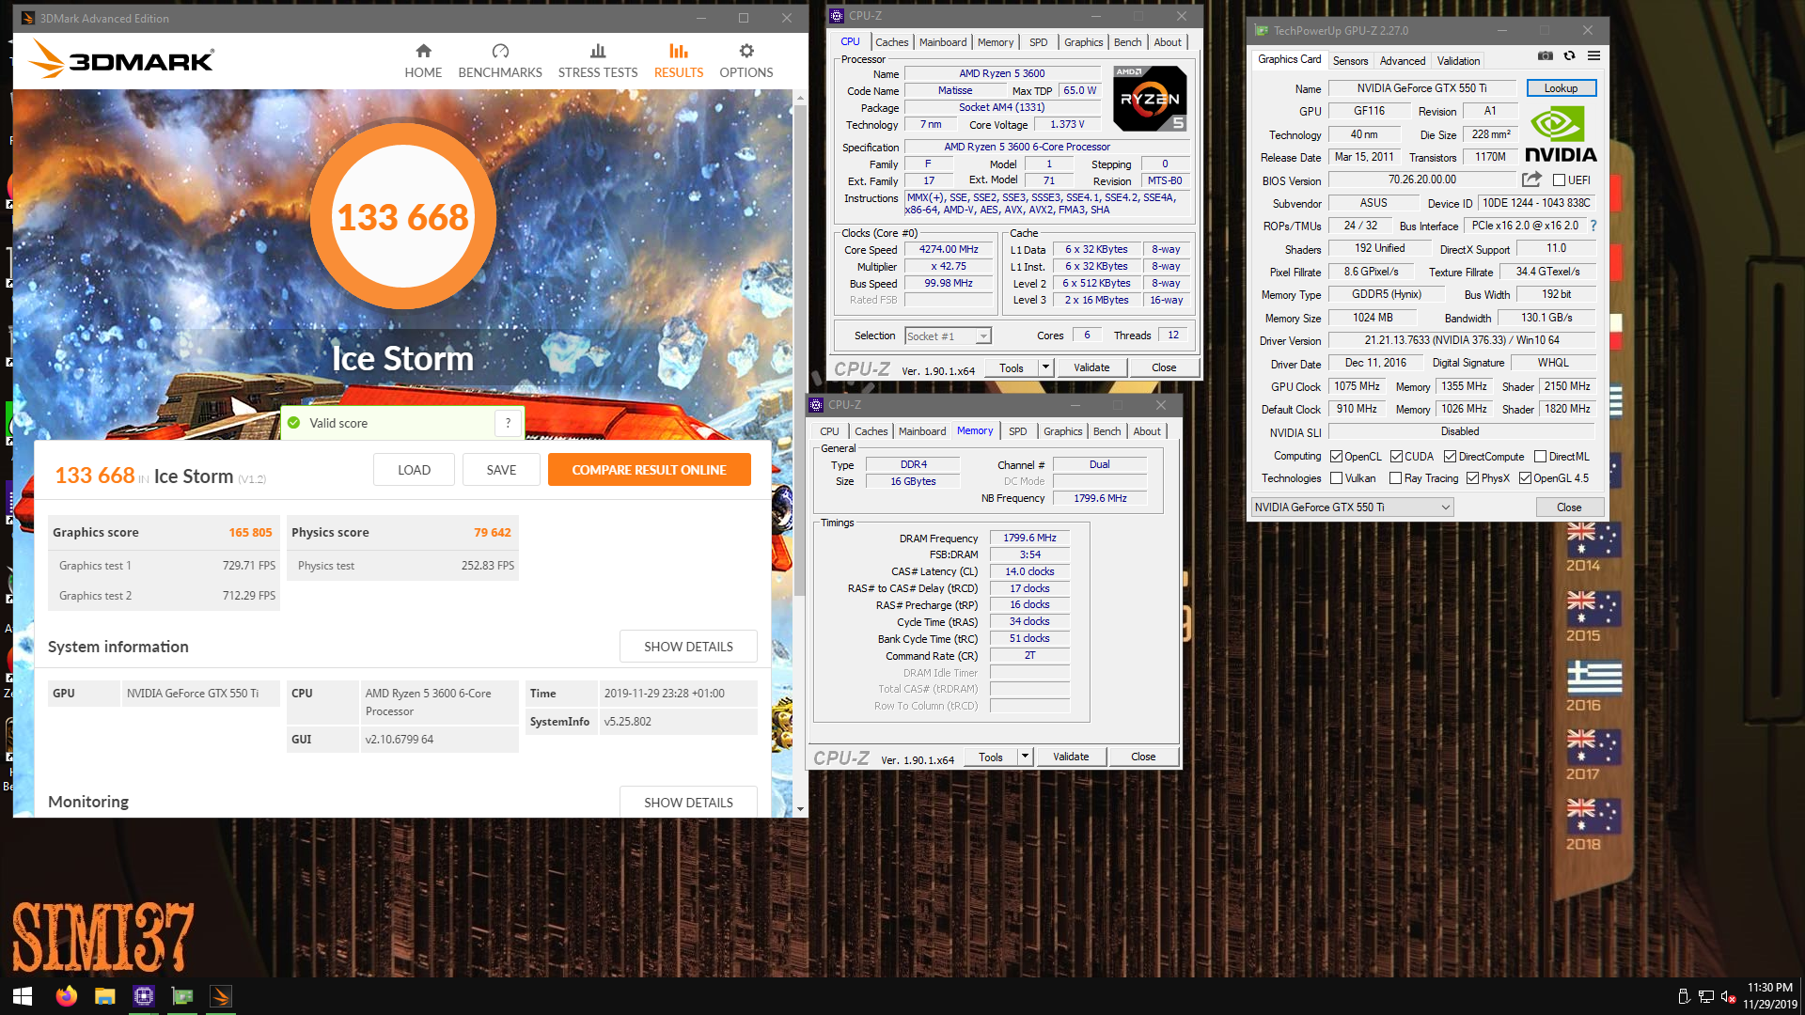Click the valid score help question mark
1805x1015 pixels.
(x=509, y=424)
